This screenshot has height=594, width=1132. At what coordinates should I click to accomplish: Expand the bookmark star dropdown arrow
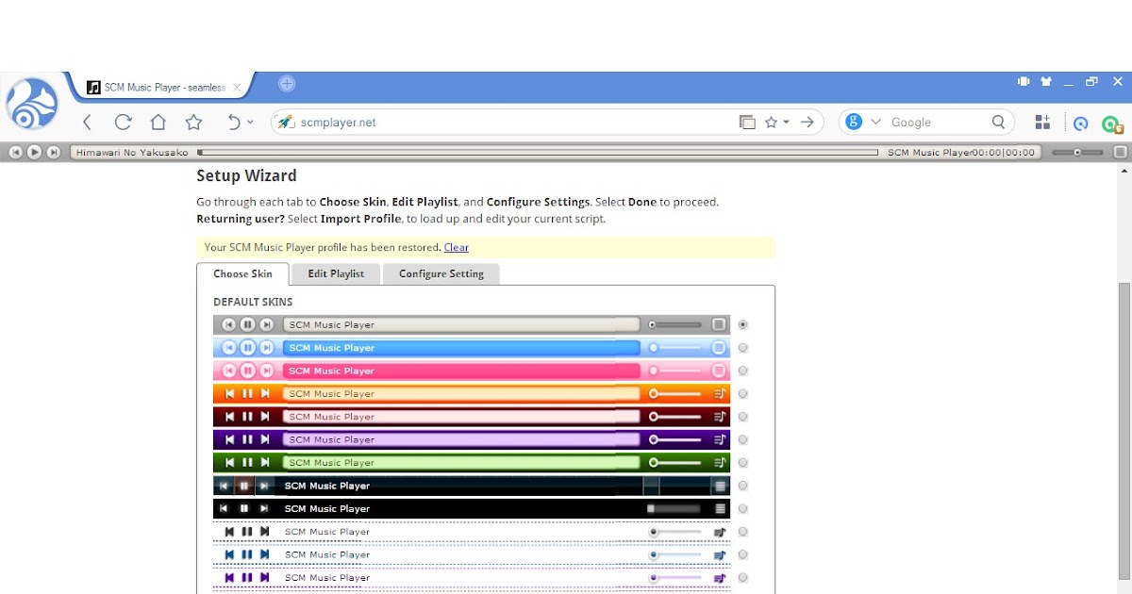[786, 124]
